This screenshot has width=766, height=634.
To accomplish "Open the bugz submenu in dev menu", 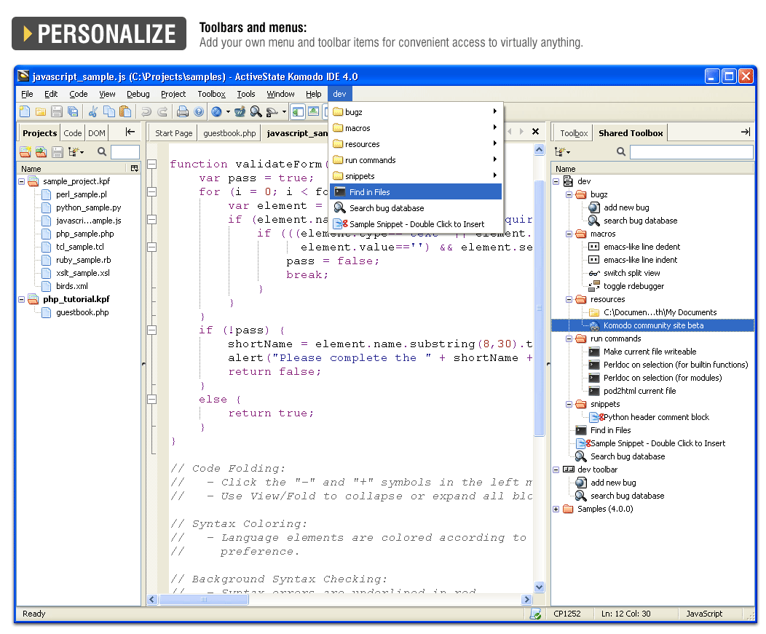I will pyautogui.click(x=416, y=112).
